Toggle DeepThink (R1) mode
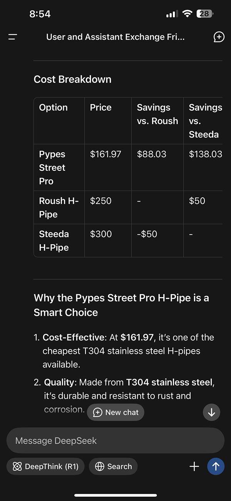Screen dimensions: 231x501 click(x=45, y=466)
